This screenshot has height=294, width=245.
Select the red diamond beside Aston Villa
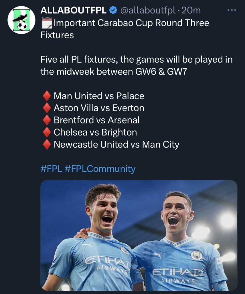click(x=46, y=108)
